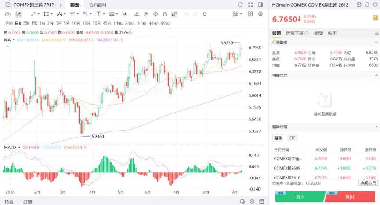Screen dimensions: 380x205
Task: Expand the MA indicator dropdown
Action: (14, 40)
